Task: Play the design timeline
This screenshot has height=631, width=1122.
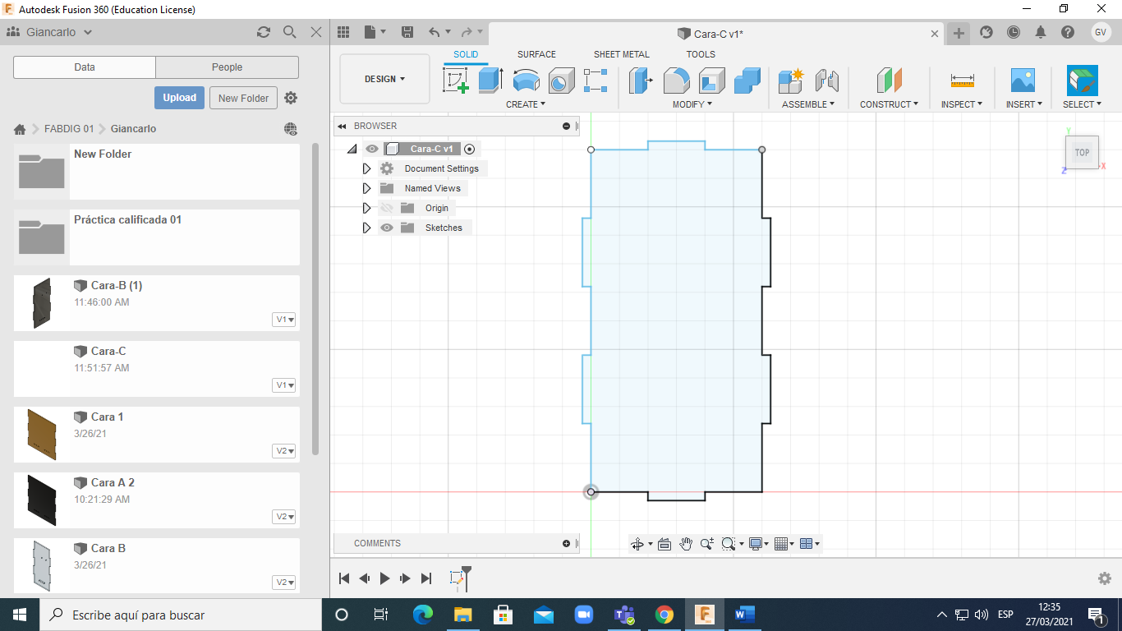Action: coord(384,578)
